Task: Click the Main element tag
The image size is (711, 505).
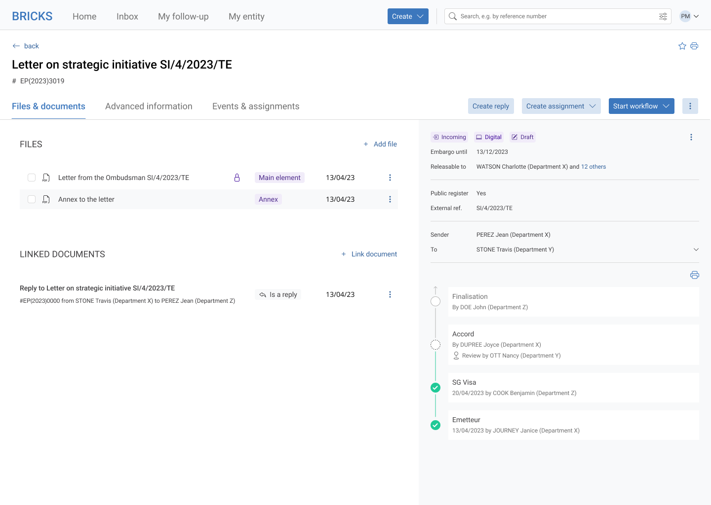Action: pos(279,178)
